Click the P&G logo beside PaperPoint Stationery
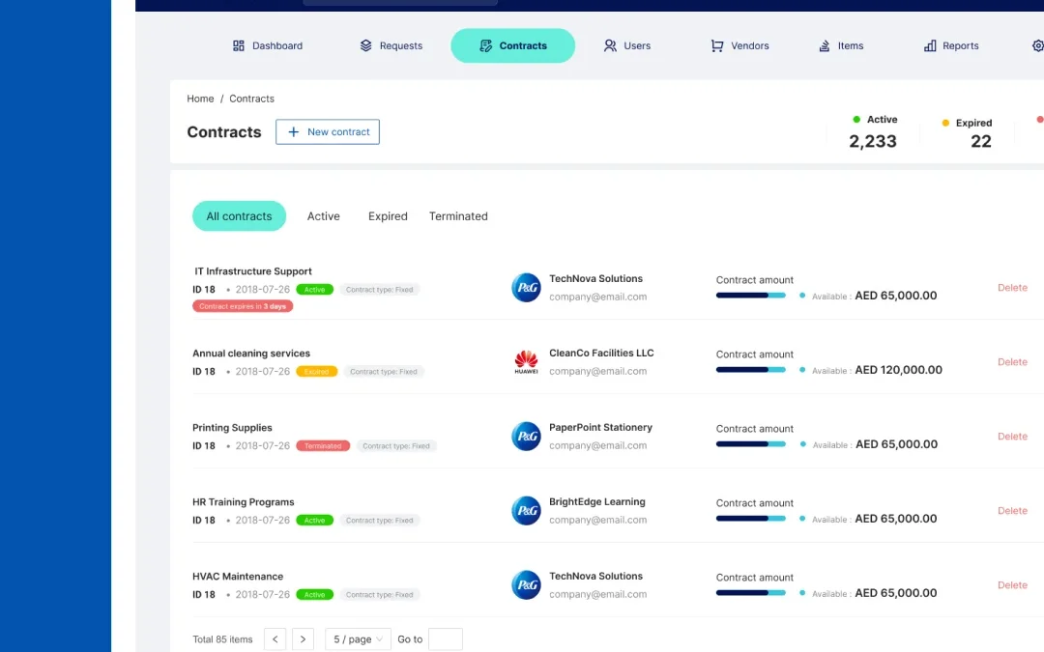This screenshot has width=1044, height=652. 526,437
